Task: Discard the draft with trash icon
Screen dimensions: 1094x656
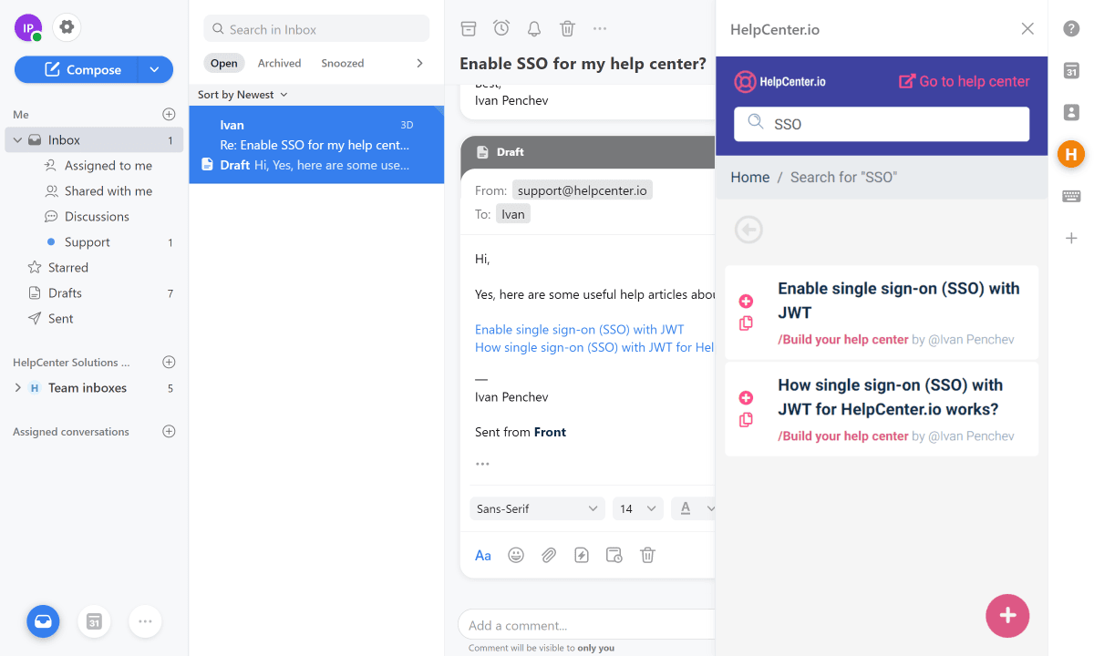Action: click(647, 555)
